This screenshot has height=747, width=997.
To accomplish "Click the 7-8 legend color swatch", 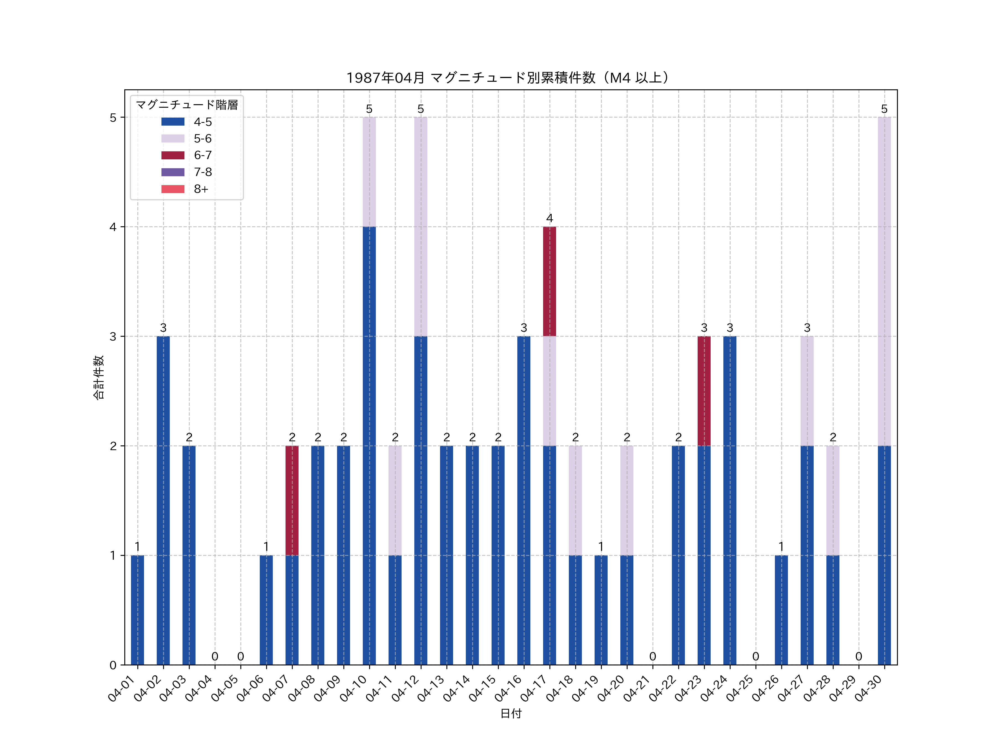I will 173,172.
